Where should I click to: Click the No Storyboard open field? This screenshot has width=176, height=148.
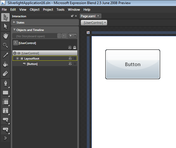(x=35, y=36)
